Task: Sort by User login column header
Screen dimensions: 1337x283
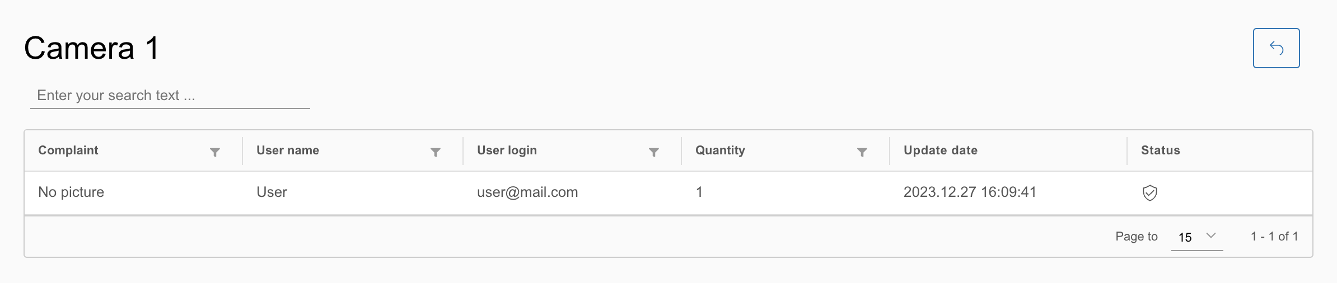Action: click(x=507, y=150)
